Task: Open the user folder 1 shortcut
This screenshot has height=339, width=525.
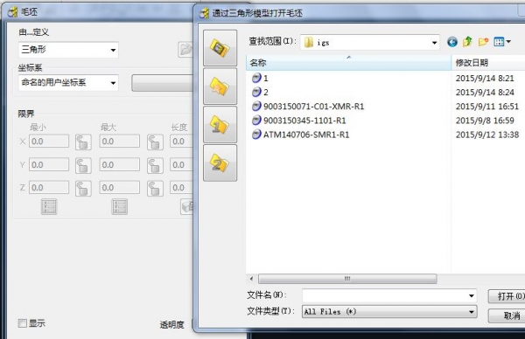Action: (220, 125)
